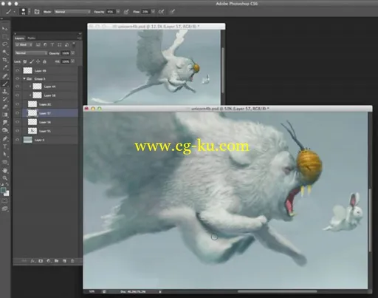The image size is (378, 298).
Task: Open the layer blend mode dropdown
Action: (31, 53)
